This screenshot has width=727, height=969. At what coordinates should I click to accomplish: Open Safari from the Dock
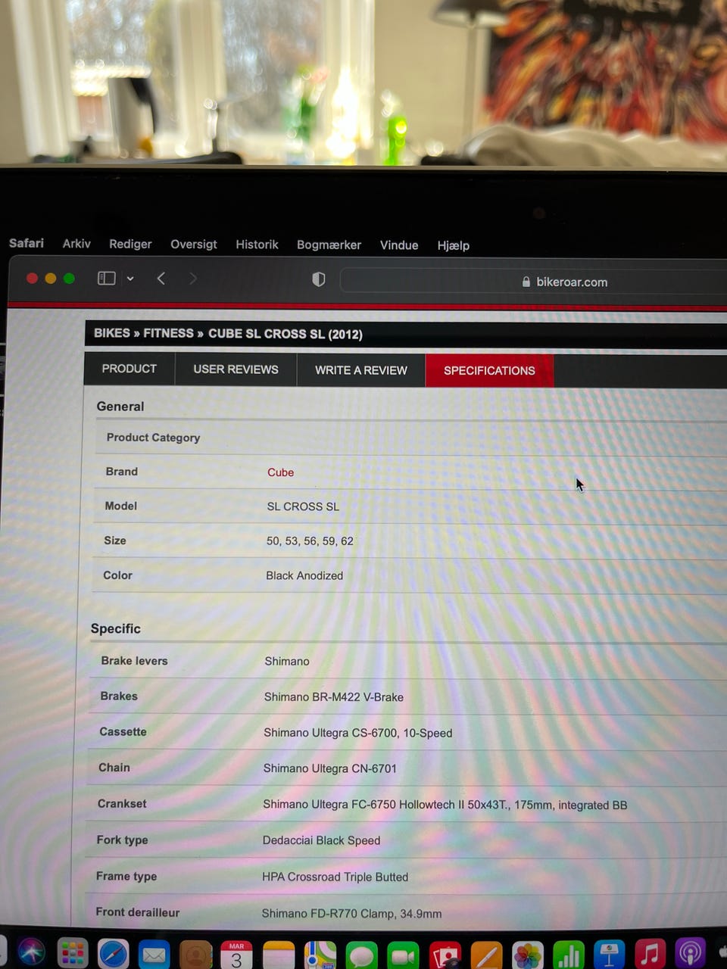coord(114,954)
